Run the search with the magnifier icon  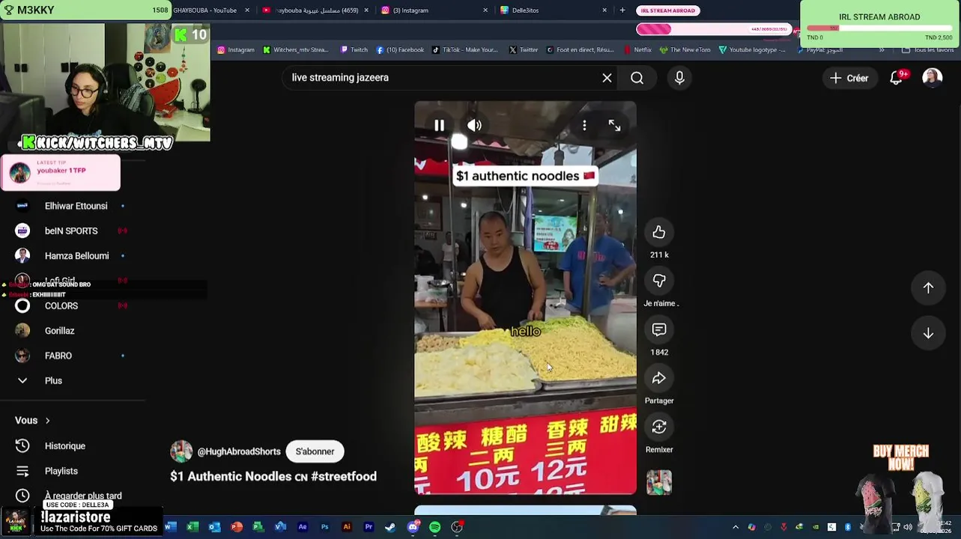pos(637,78)
